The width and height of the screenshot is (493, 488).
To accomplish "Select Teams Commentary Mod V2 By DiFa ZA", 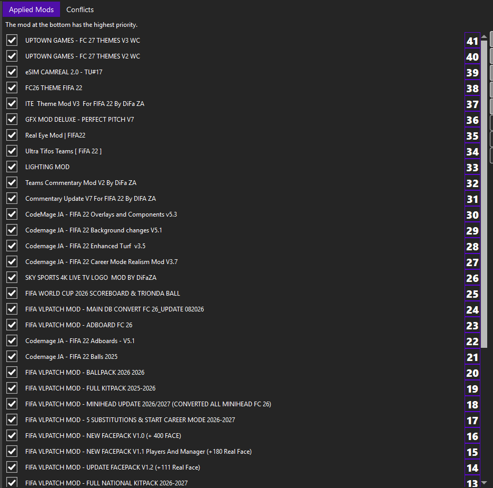I will (81, 182).
